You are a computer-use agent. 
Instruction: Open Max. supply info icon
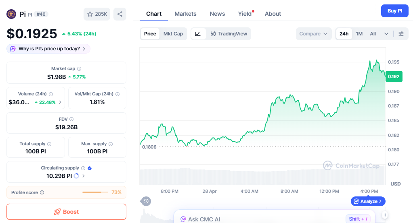[x=111, y=144]
